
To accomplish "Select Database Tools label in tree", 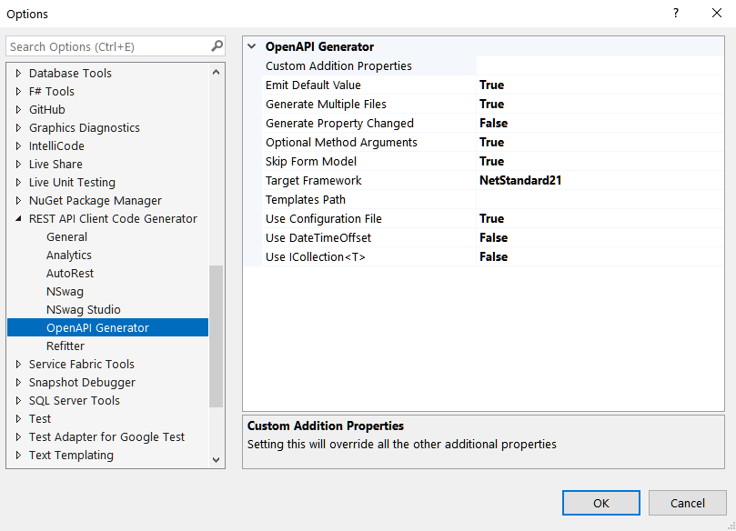I will pos(70,73).
